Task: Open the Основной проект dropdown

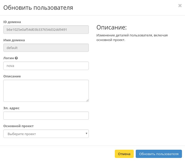Action: [46, 134]
